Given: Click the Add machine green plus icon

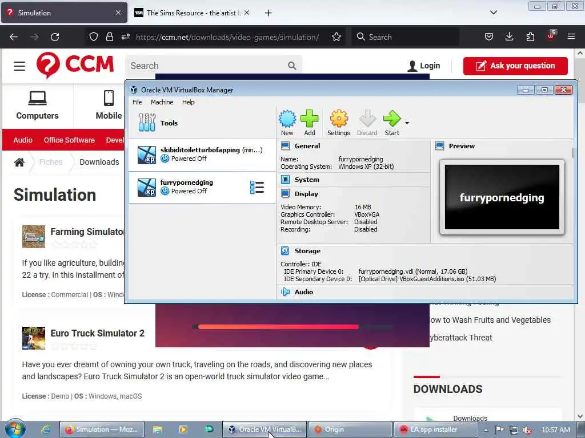Looking at the screenshot, I should [x=309, y=123].
